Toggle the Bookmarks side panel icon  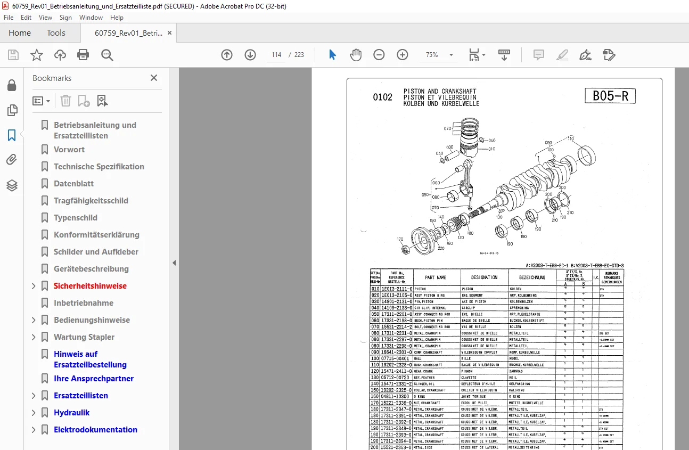coord(12,135)
